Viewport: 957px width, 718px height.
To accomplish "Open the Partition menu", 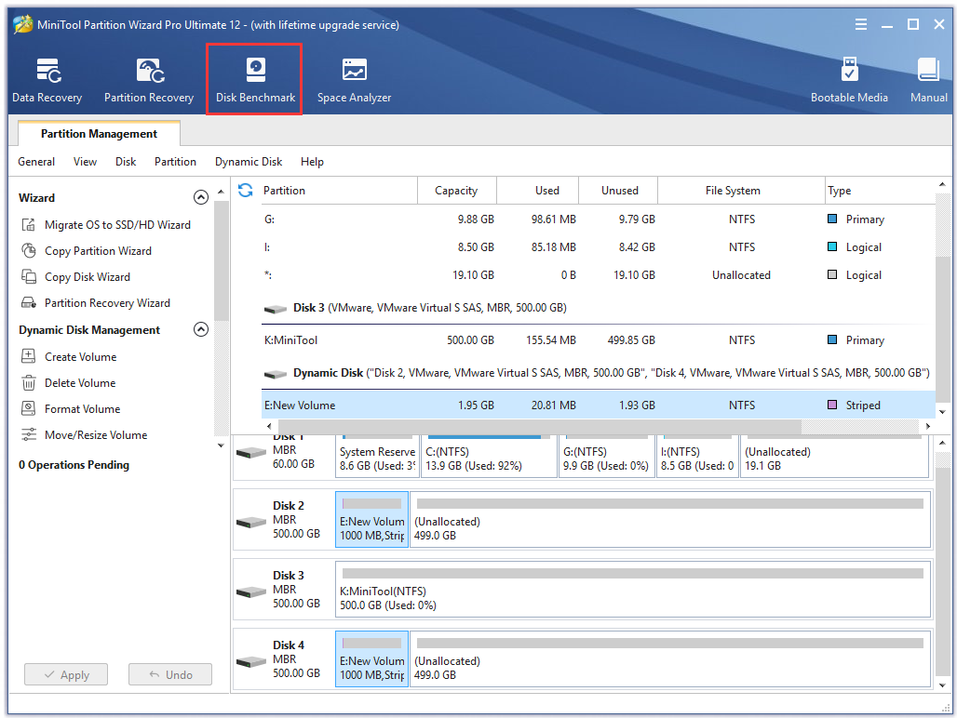I will coord(175,162).
